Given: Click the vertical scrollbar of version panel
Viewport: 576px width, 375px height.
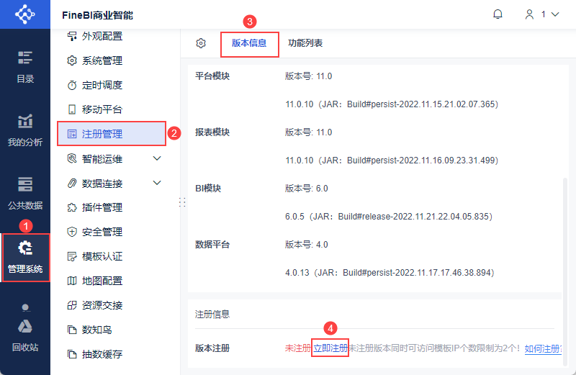Looking at the screenshot, I should [x=565, y=272].
